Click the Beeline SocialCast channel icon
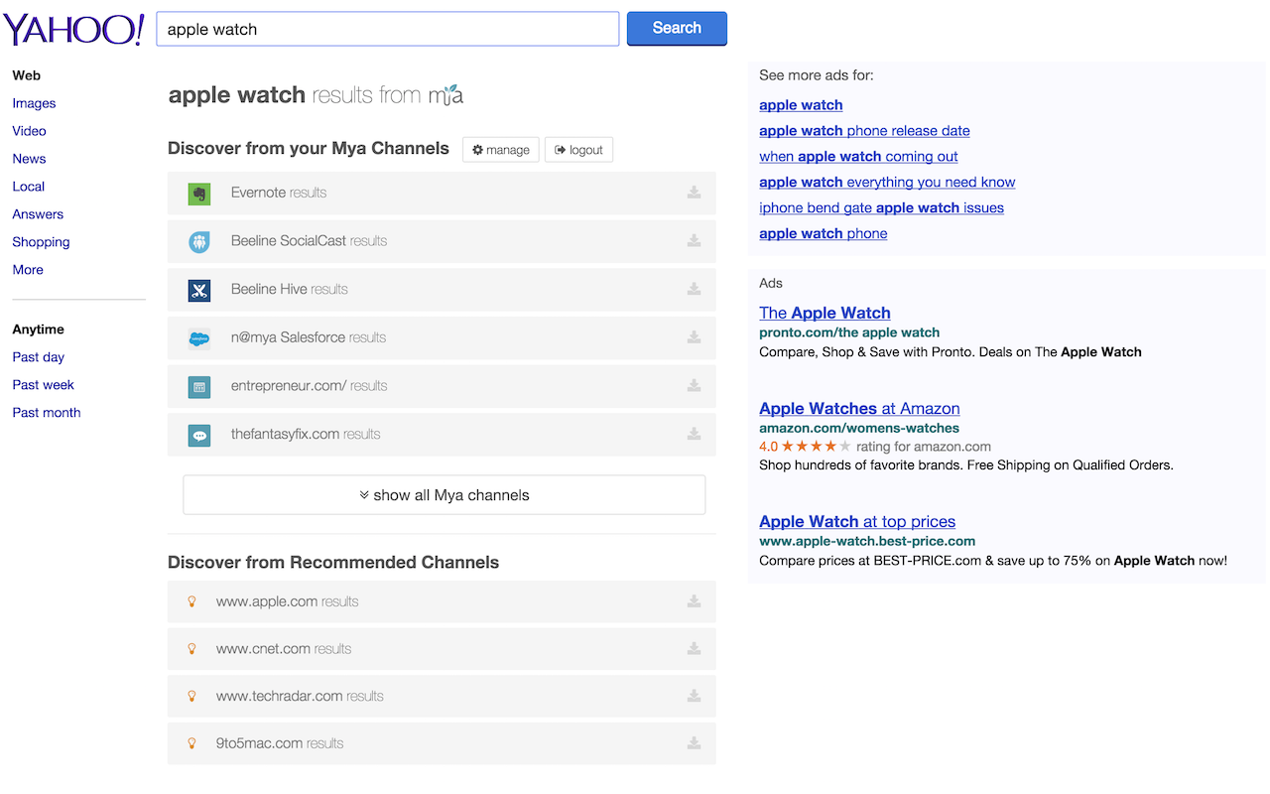This screenshot has width=1270, height=794. tap(199, 242)
